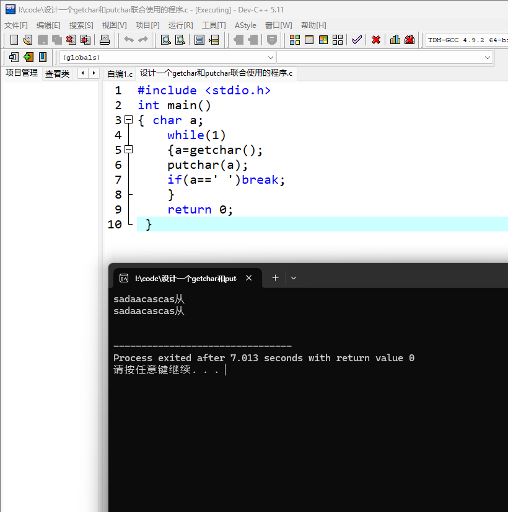Viewport: 508px width, 512px height.
Task: Click the grayed Save All icon
Action: pyautogui.click(x=57, y=40)
